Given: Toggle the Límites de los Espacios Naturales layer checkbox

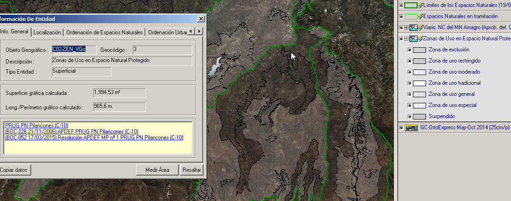Looking at the screenshot, I should coord(401,6).
